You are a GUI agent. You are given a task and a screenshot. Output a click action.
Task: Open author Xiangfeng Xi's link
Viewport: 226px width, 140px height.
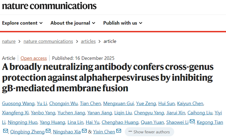(15, 113)
